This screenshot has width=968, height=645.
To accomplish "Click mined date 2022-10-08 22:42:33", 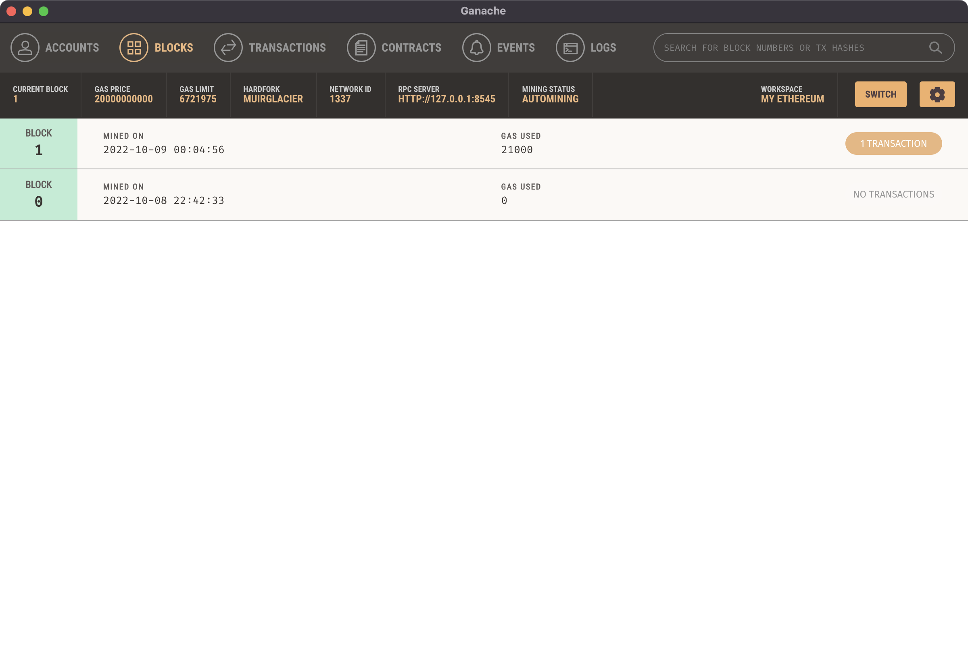I will [x=164, y=201].
